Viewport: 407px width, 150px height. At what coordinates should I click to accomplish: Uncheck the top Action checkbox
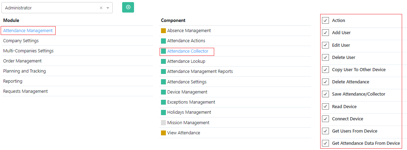[325, 21]
